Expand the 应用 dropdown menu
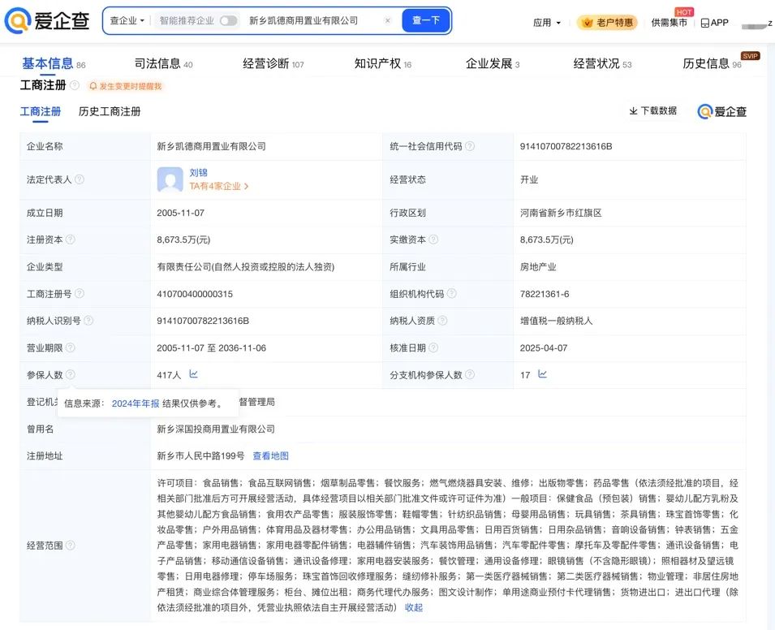The width and height of the screenshot is (775, 630). coord(546,23)
